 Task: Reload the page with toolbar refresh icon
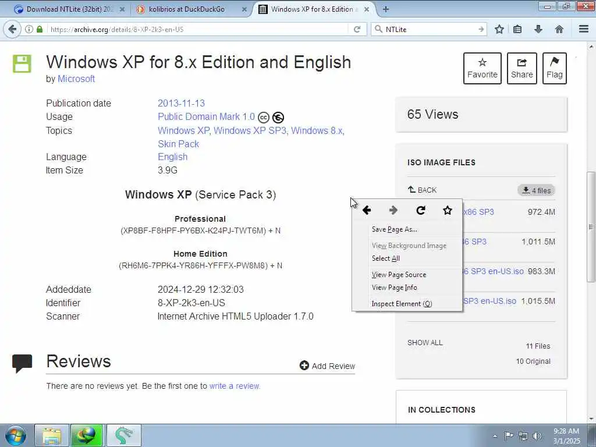point(357,29)
